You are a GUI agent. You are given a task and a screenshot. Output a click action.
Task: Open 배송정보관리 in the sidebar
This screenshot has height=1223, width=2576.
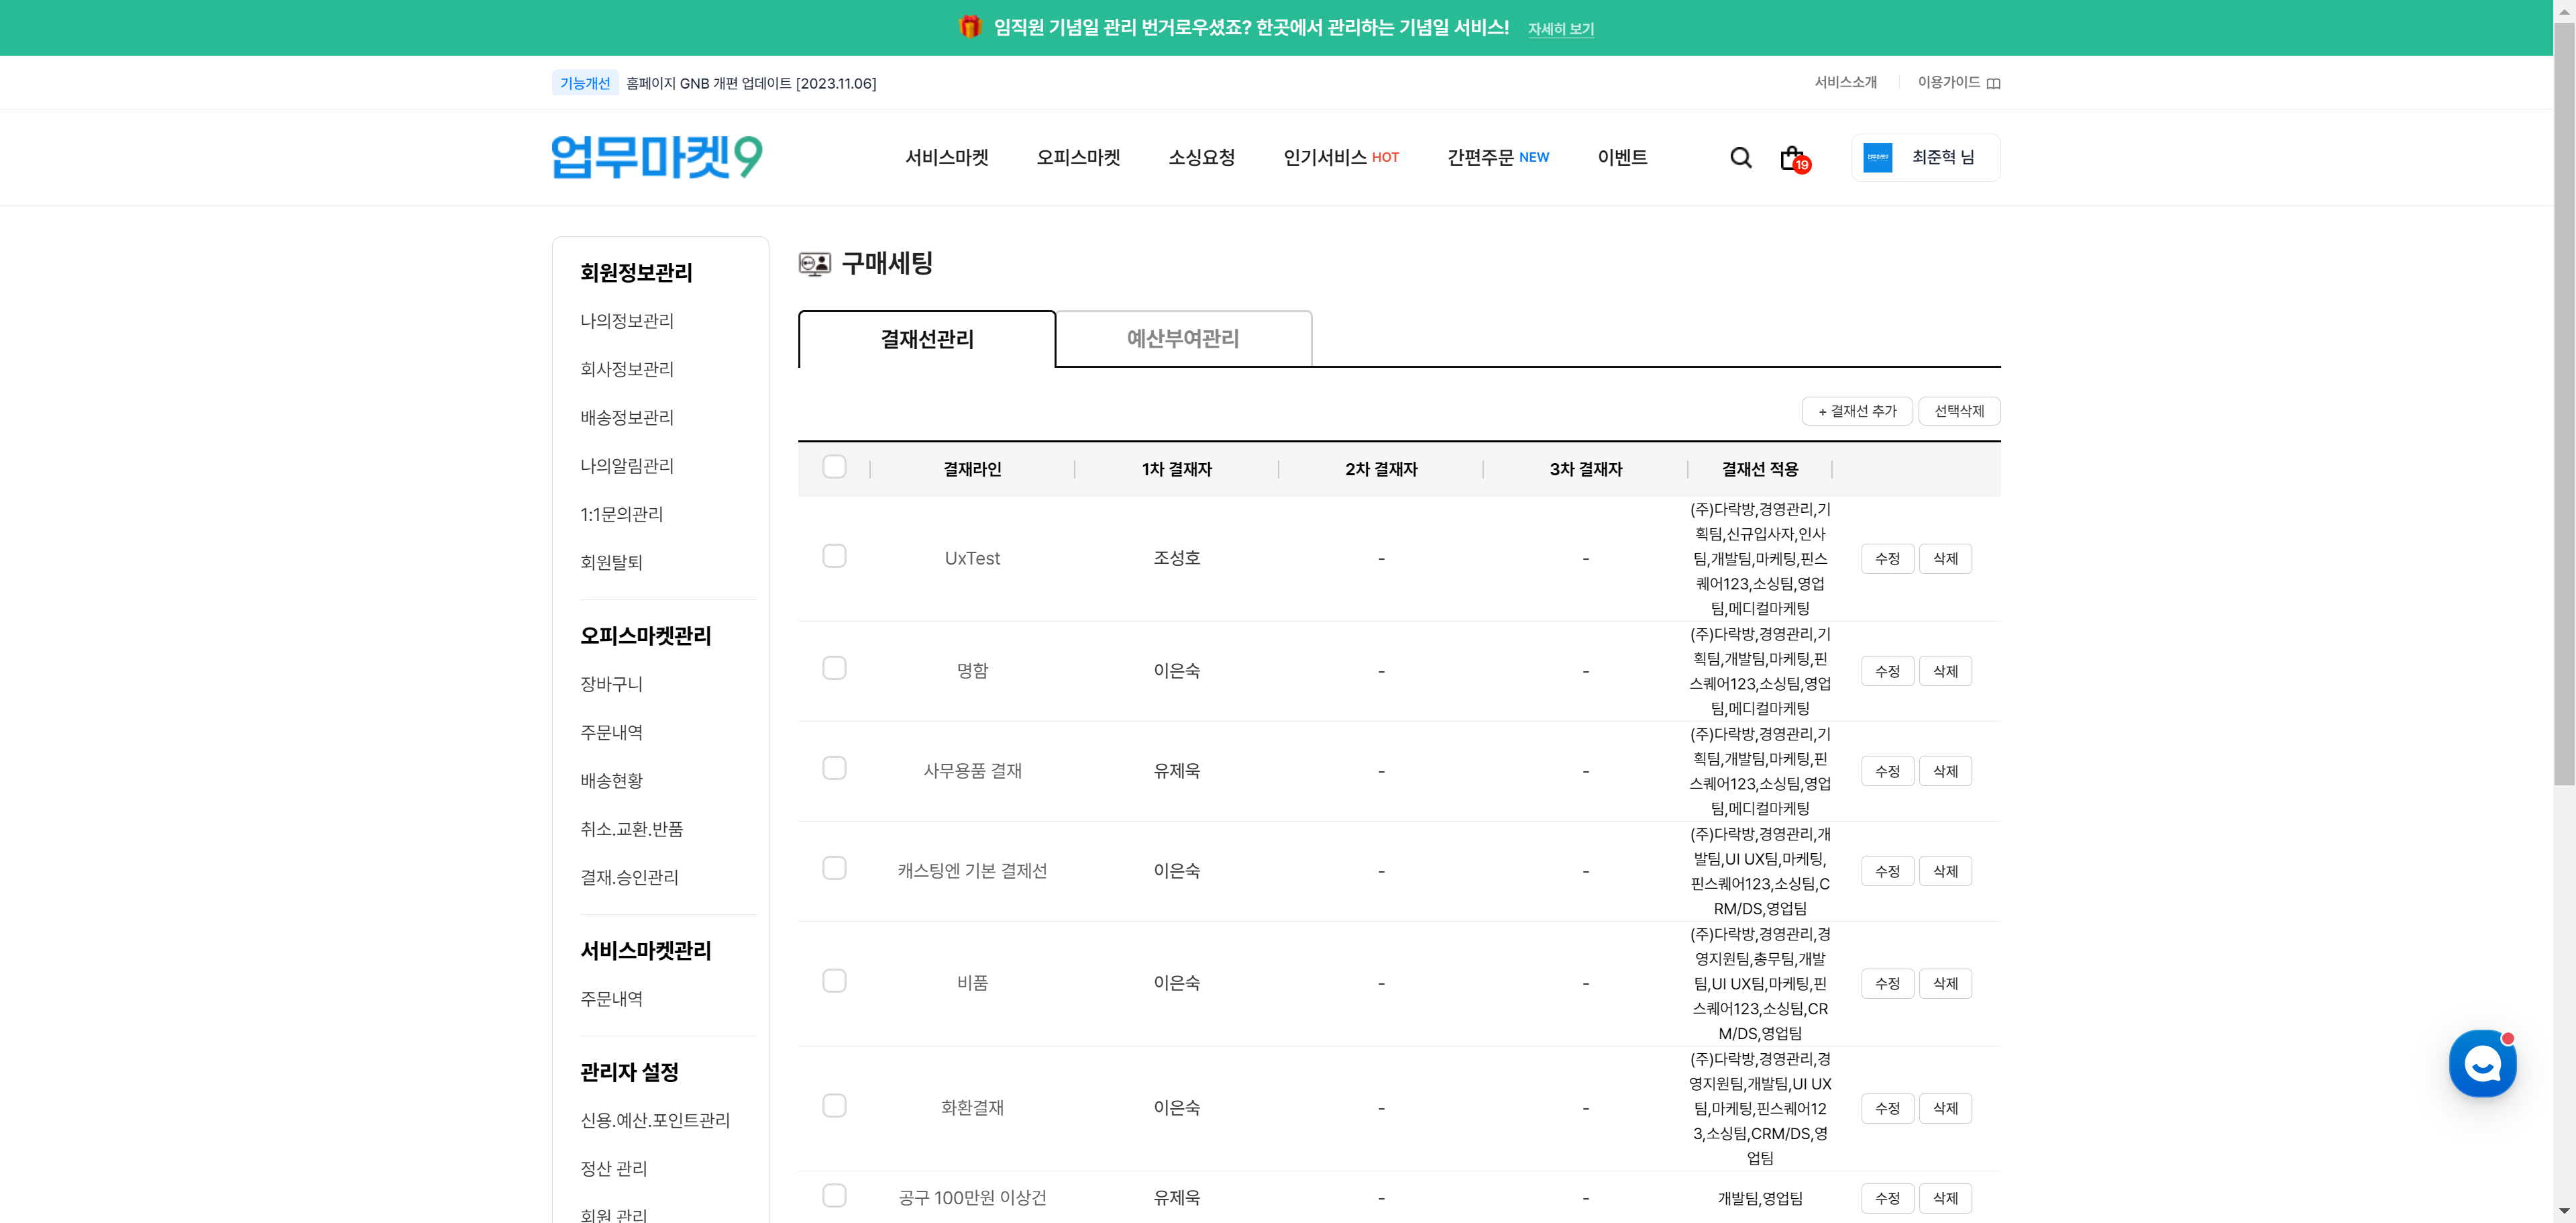click(627, 418)
